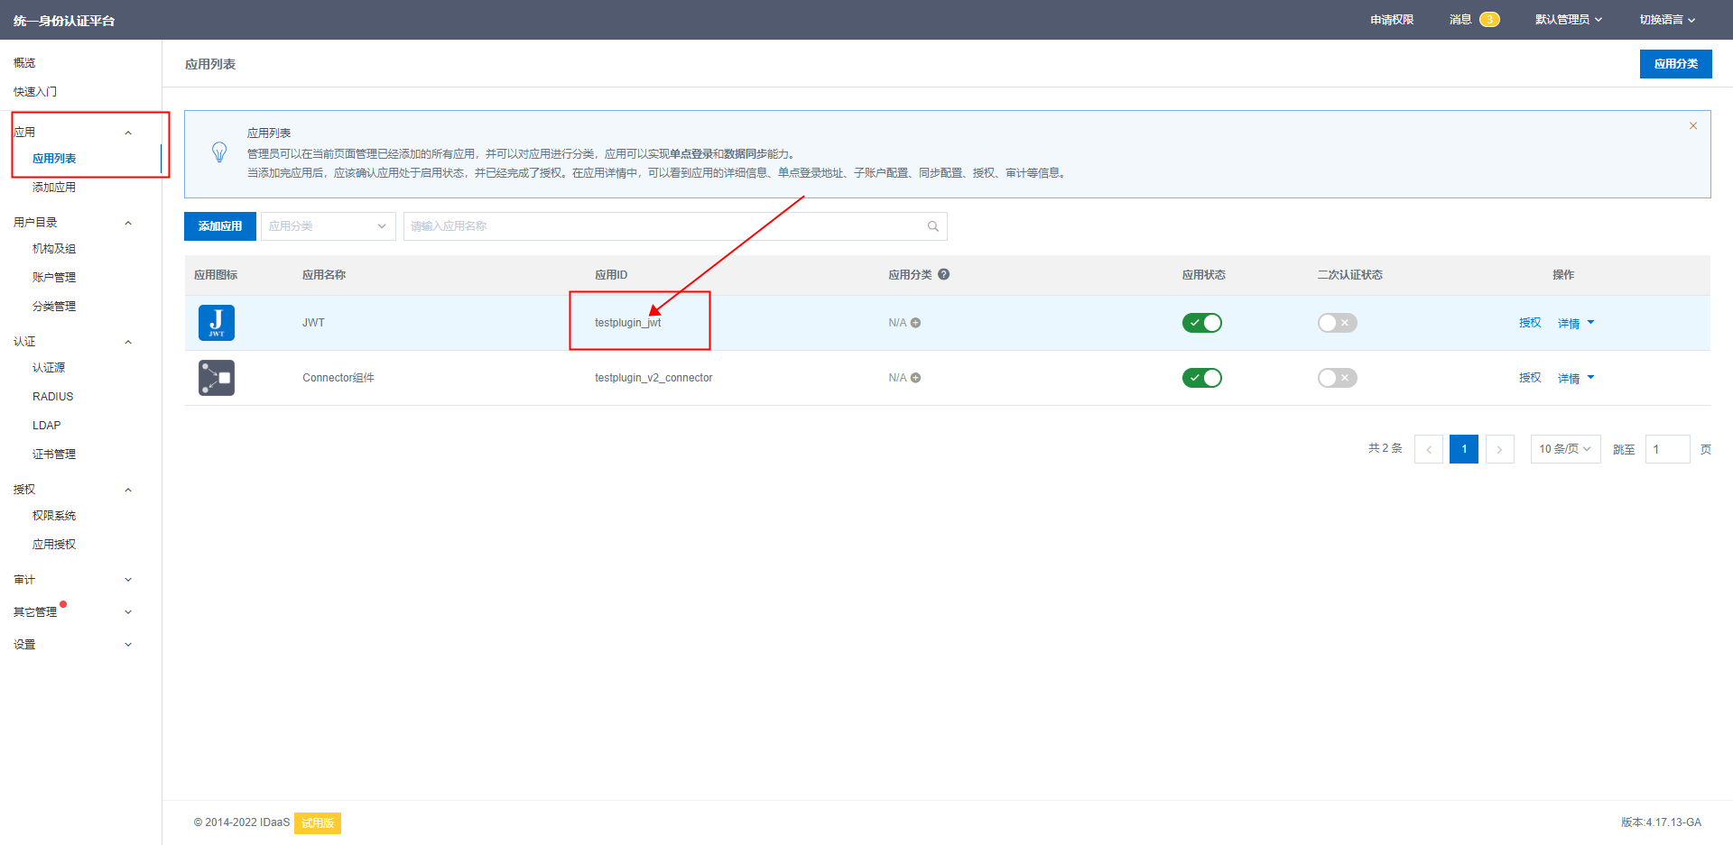Viewport: 1733px width, 845px height.
Task: Open 账户管理 in the sidebar
Action: pyautogui.click(x=54, y=278)
